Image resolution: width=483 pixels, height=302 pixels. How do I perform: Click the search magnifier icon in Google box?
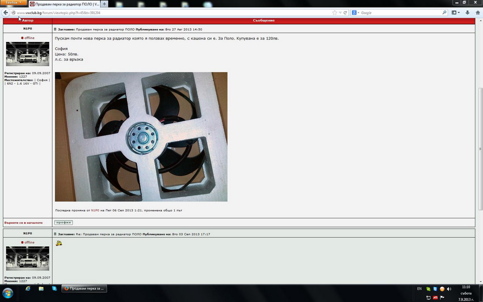pyautogui.click(x=444, y=13)
